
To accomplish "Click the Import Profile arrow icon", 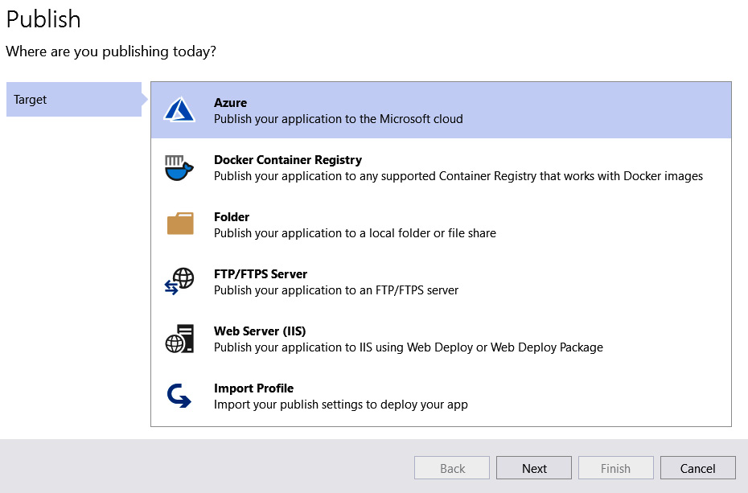I will point(178,395).
